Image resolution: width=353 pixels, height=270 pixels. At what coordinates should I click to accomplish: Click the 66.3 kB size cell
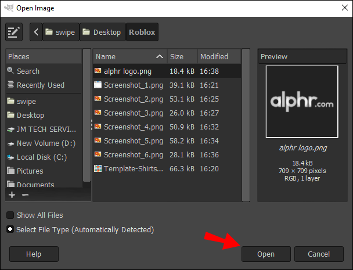(182, 168)
